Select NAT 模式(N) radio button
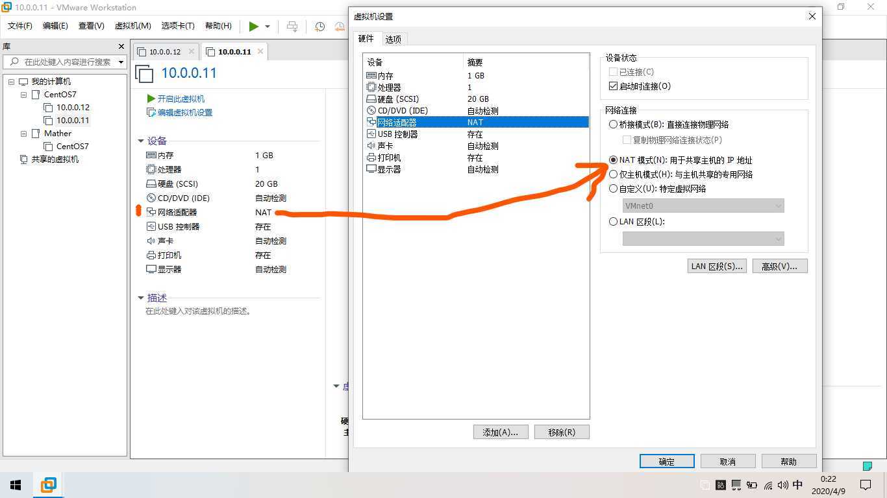Viewport: 887px width, 498px height. click(613, 160)
